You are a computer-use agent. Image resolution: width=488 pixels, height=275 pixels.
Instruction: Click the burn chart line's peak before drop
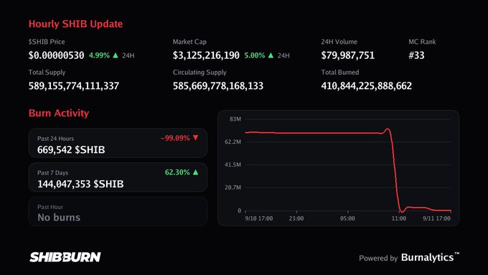tap(388, 129)
